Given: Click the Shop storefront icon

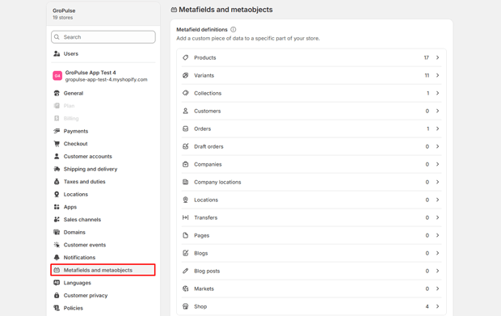Looking at the screenshot, I should 185,306.
